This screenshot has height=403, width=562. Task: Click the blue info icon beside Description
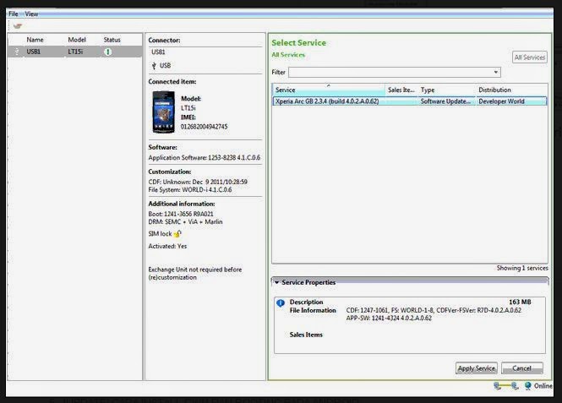(281, 303)
